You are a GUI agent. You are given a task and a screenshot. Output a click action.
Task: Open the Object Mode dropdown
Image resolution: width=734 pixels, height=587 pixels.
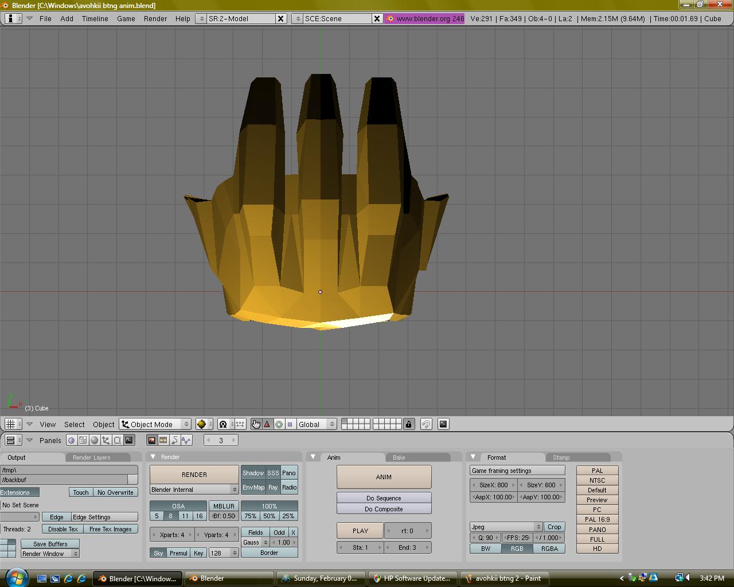click(x=155, y=424)
